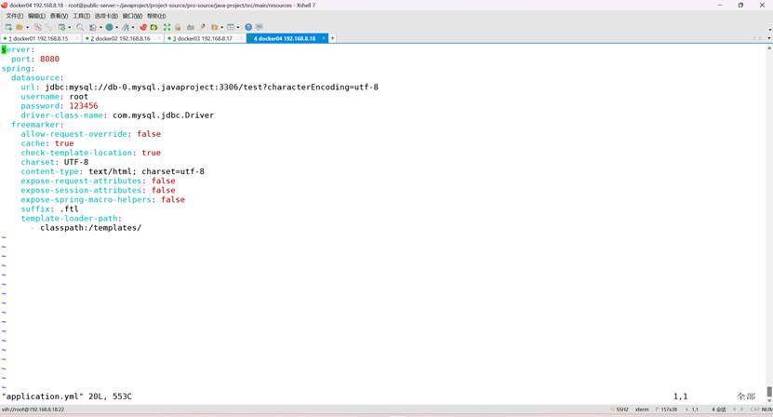Open the 窗口(W) menu
Image resolution: width=773 pixels, height=417 pixels.
click(133, 16)
